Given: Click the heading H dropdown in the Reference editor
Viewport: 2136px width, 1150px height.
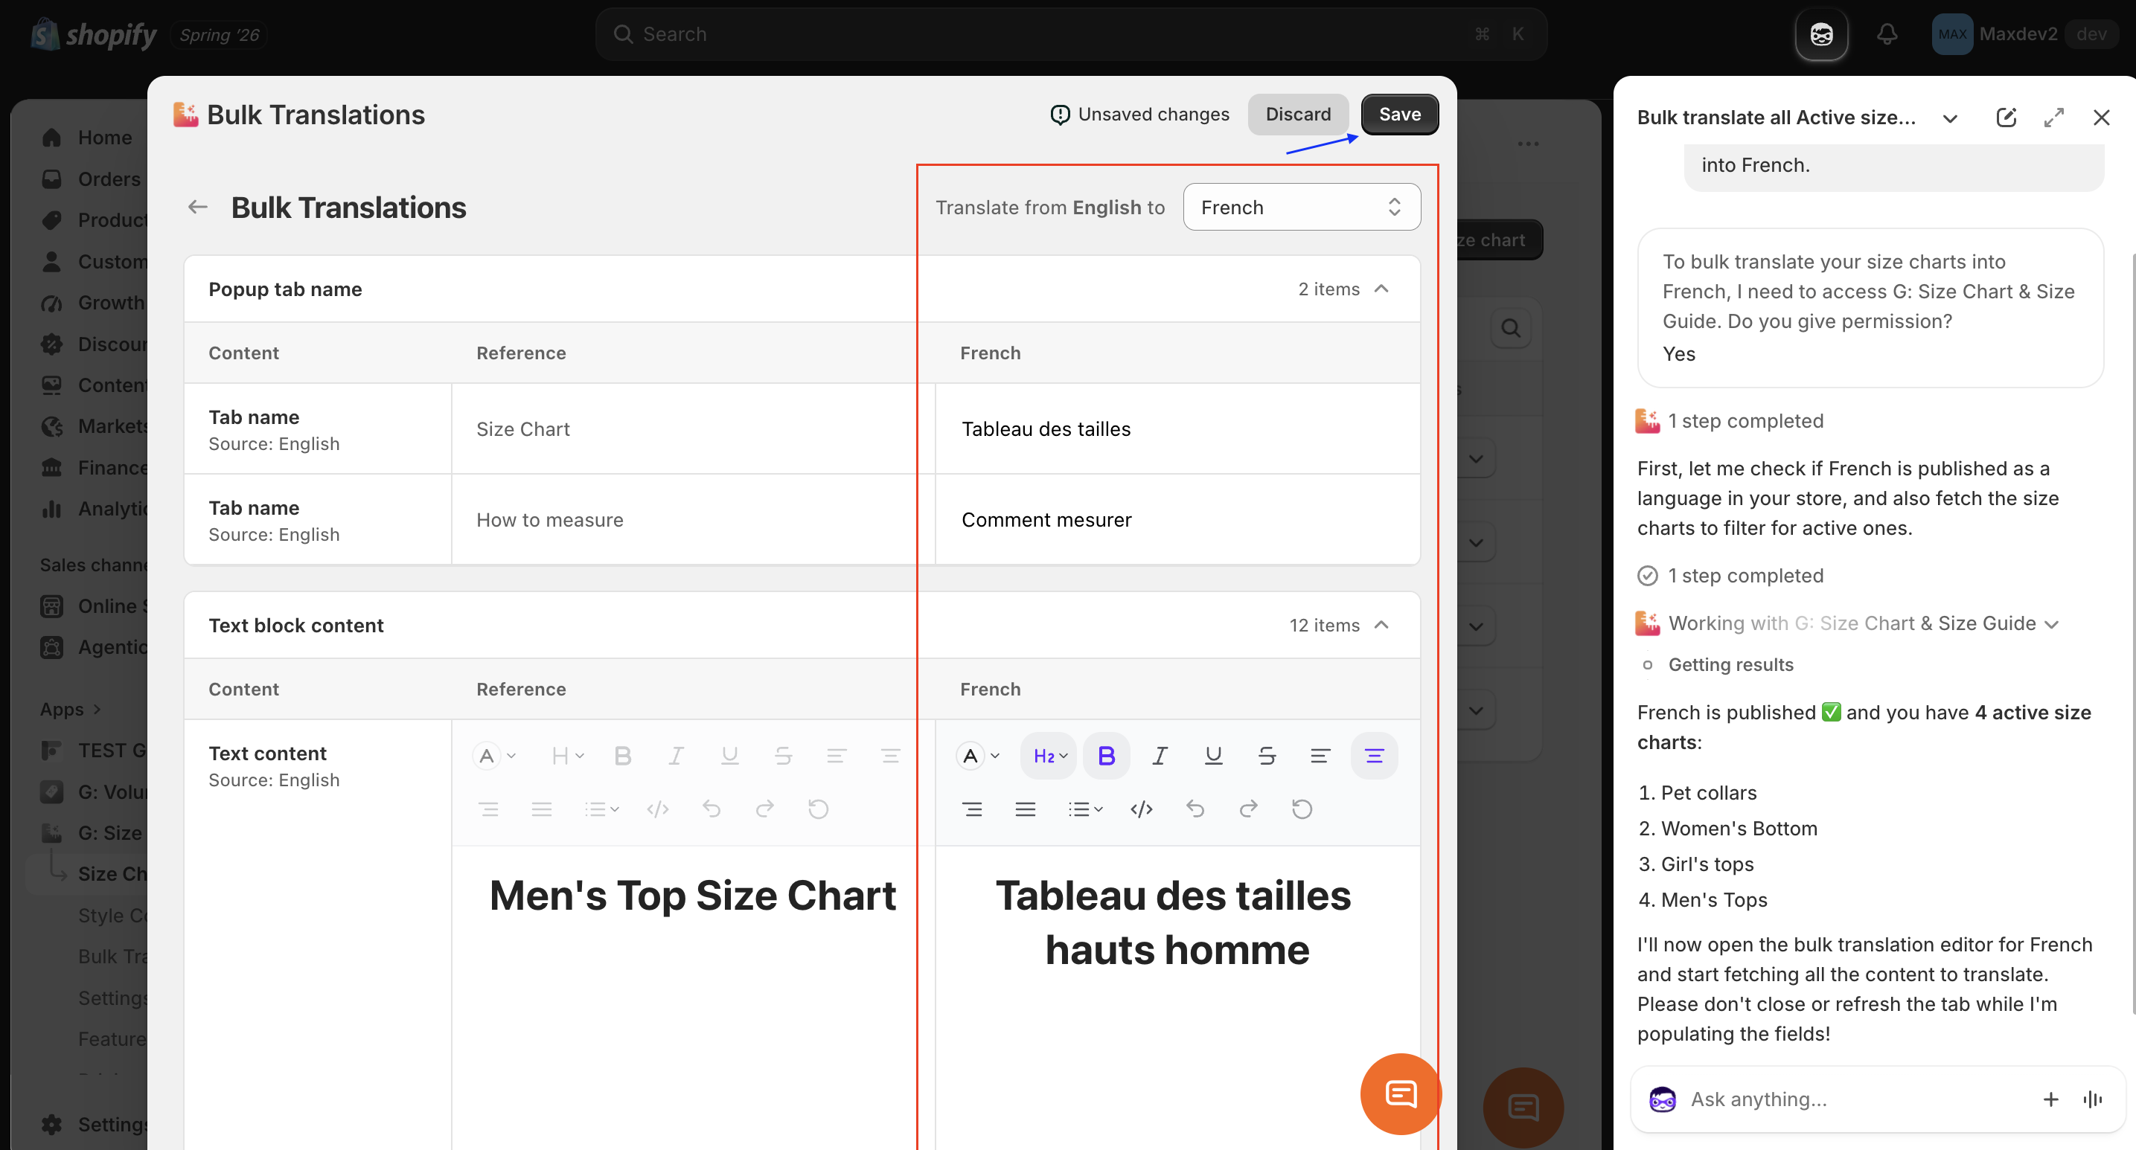Looking at the screenshot, I should [x=567, y=756].
